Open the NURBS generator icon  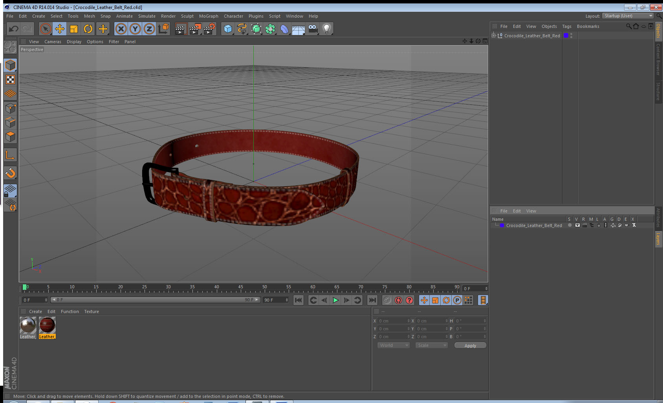coord(256,29)
